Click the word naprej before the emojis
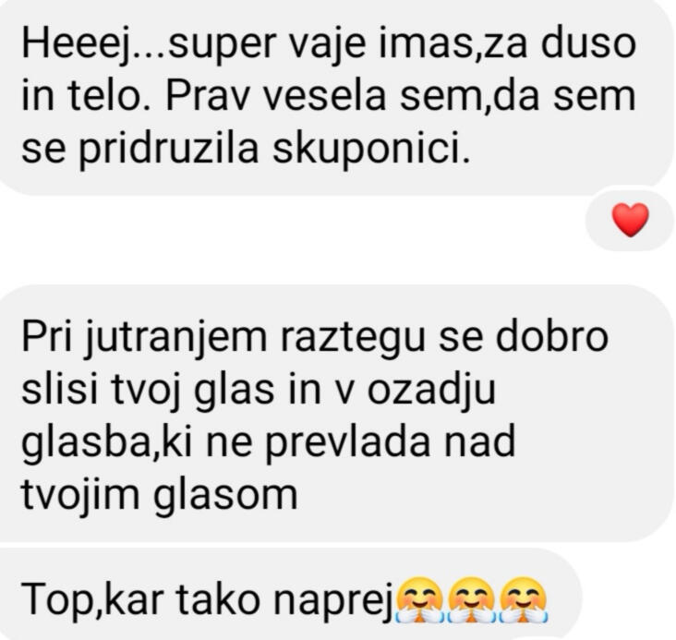 (333, 601)
